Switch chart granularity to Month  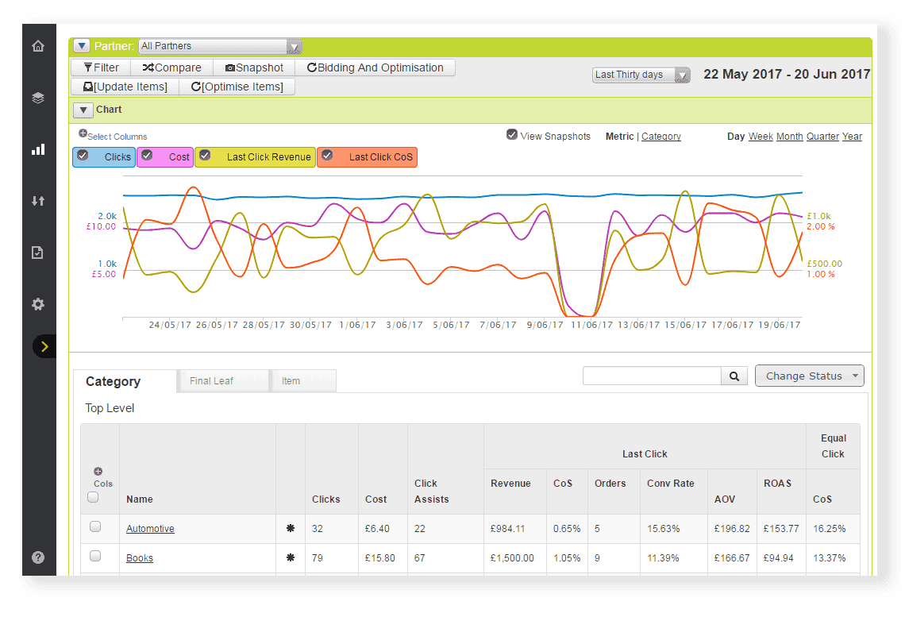(789, 137)
